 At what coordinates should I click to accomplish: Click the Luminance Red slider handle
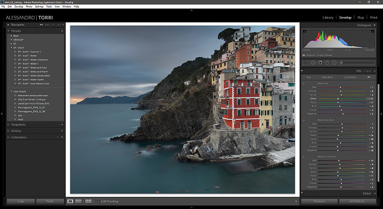[339, 161]
